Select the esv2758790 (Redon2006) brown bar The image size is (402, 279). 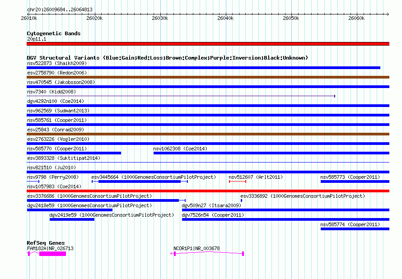point(208,77)
